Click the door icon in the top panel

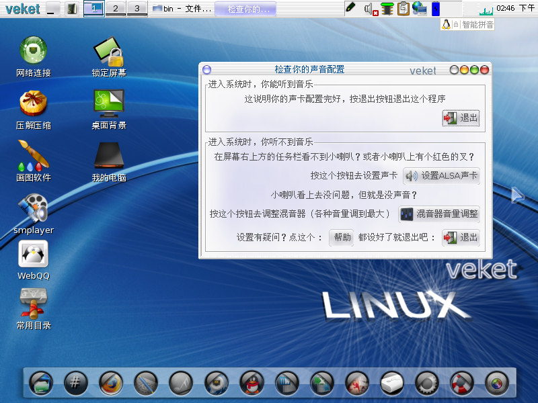(x=72, y=9)
